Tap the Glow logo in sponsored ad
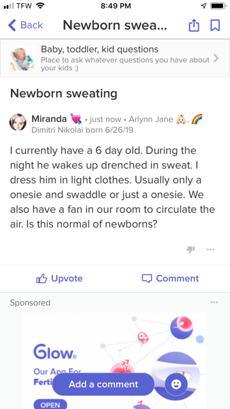Screen dimensions: 230x409 55,351
